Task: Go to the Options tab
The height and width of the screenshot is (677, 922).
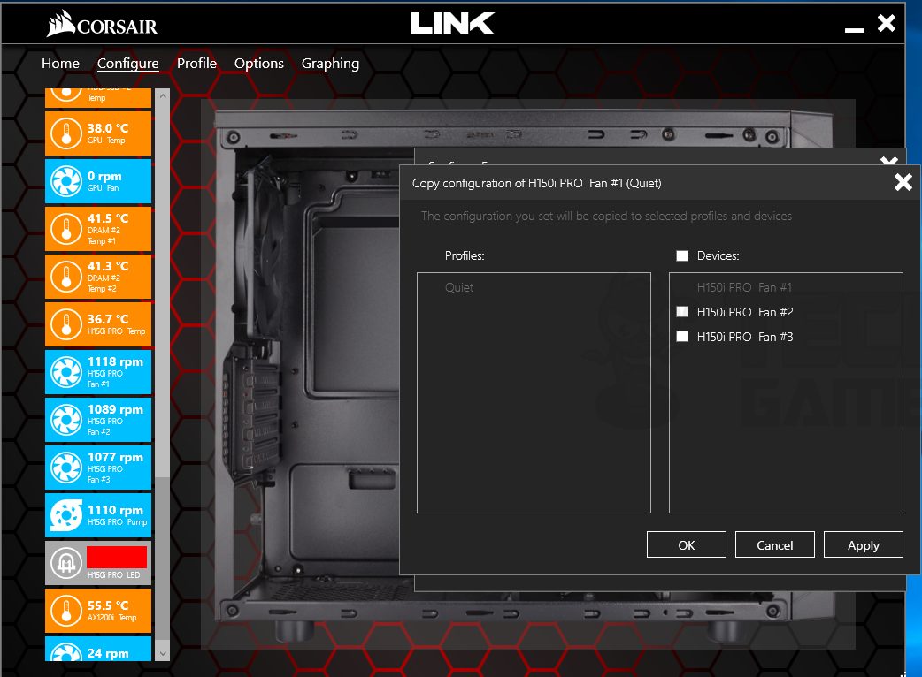Action: [x=259, y=64]
